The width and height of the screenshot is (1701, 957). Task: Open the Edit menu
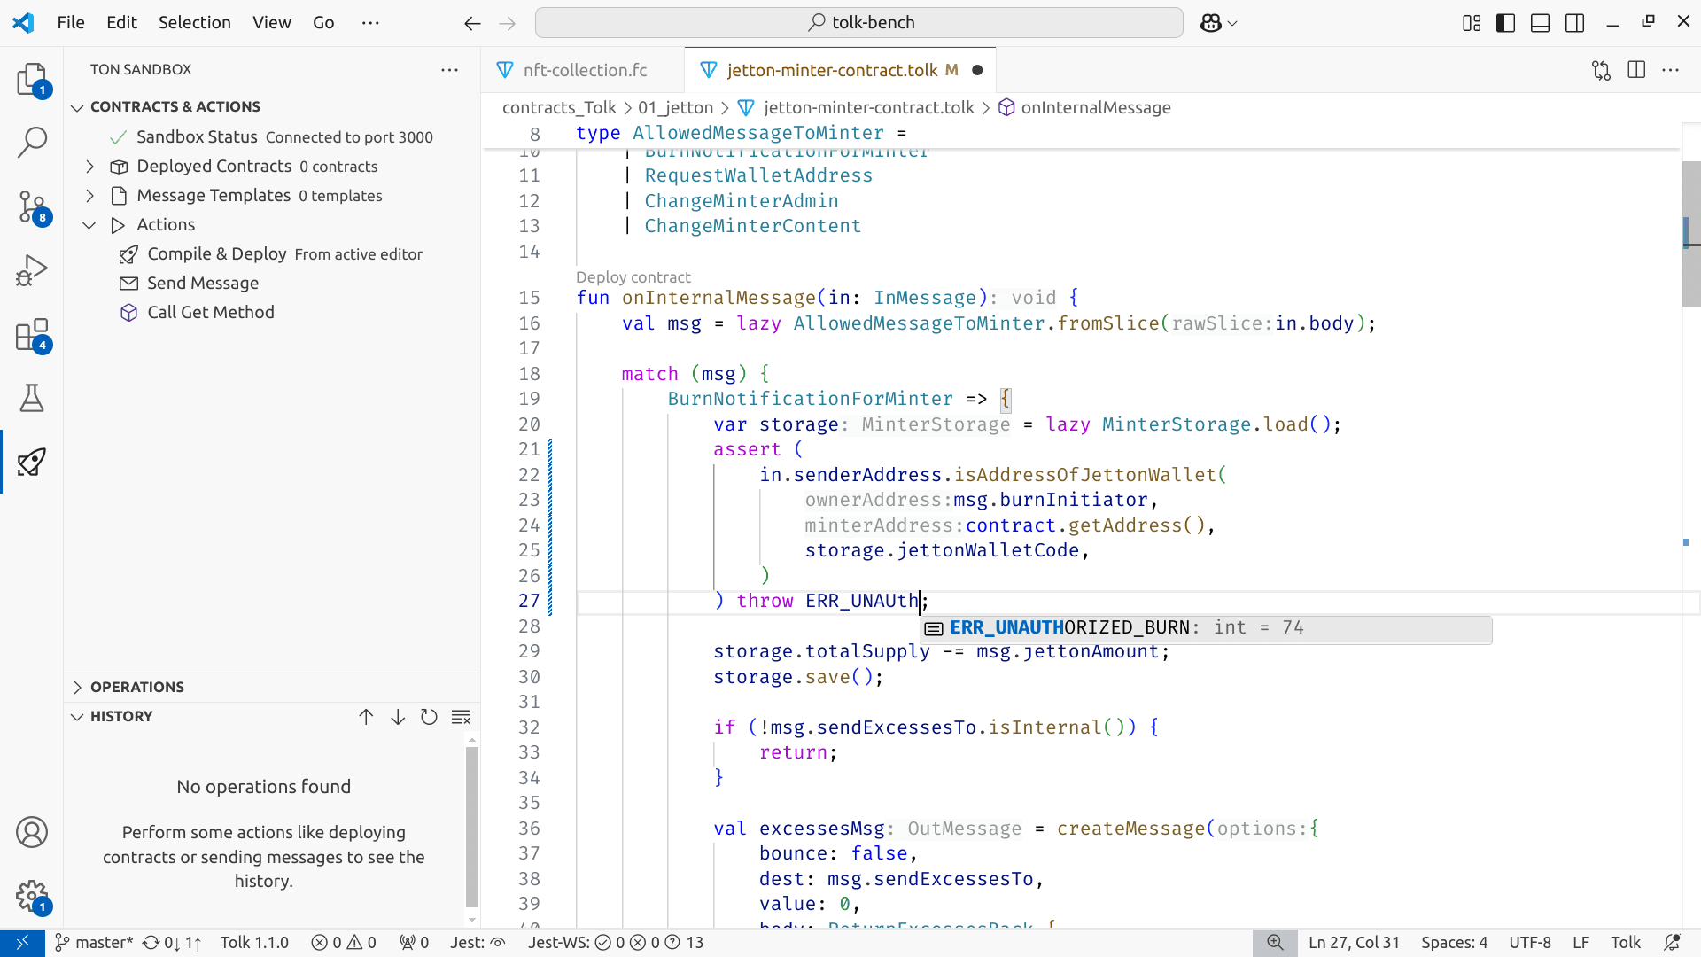121,23
